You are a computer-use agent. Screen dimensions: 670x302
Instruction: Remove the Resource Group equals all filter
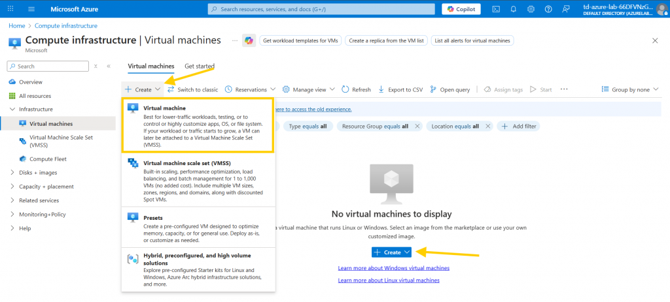417,126
